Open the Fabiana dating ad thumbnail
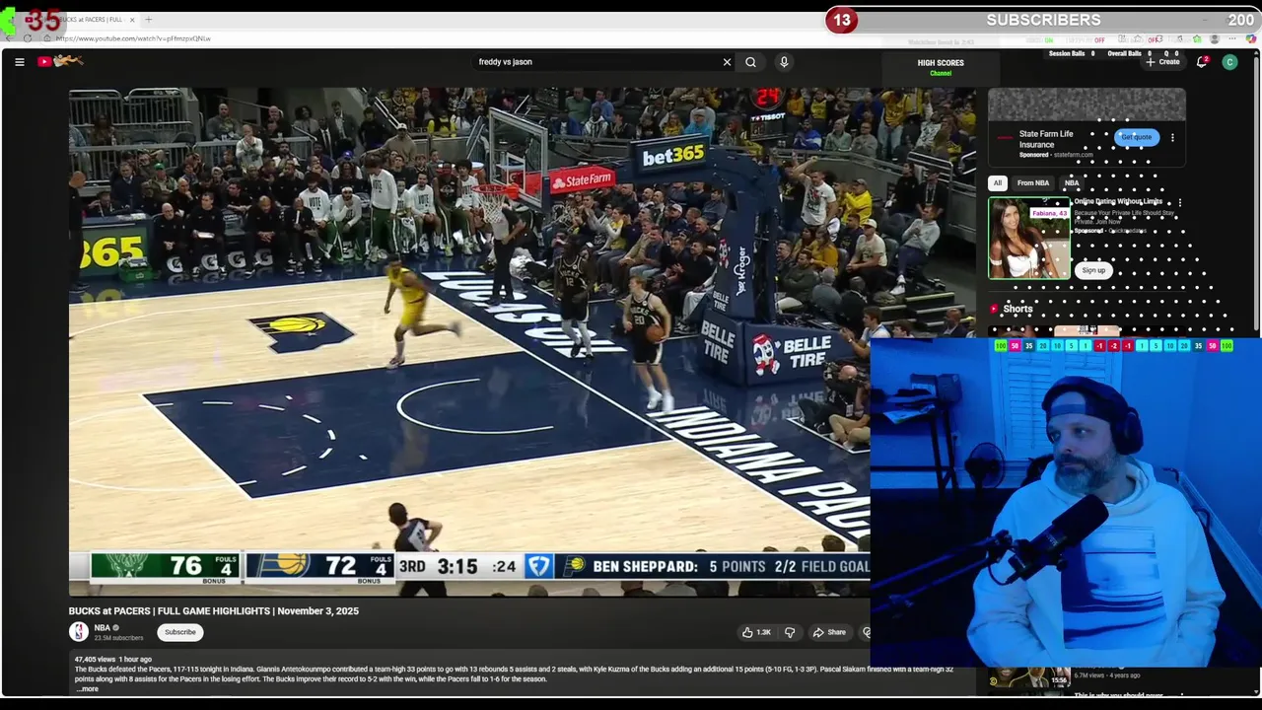This screenshot has height=710, width=1262. point(1028,239)
